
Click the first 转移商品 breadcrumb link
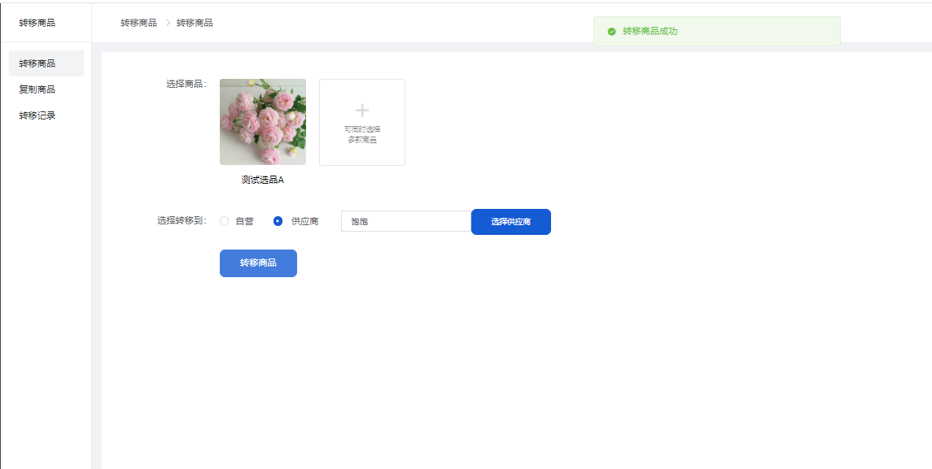pyautogui.click(x=138, y=23)
